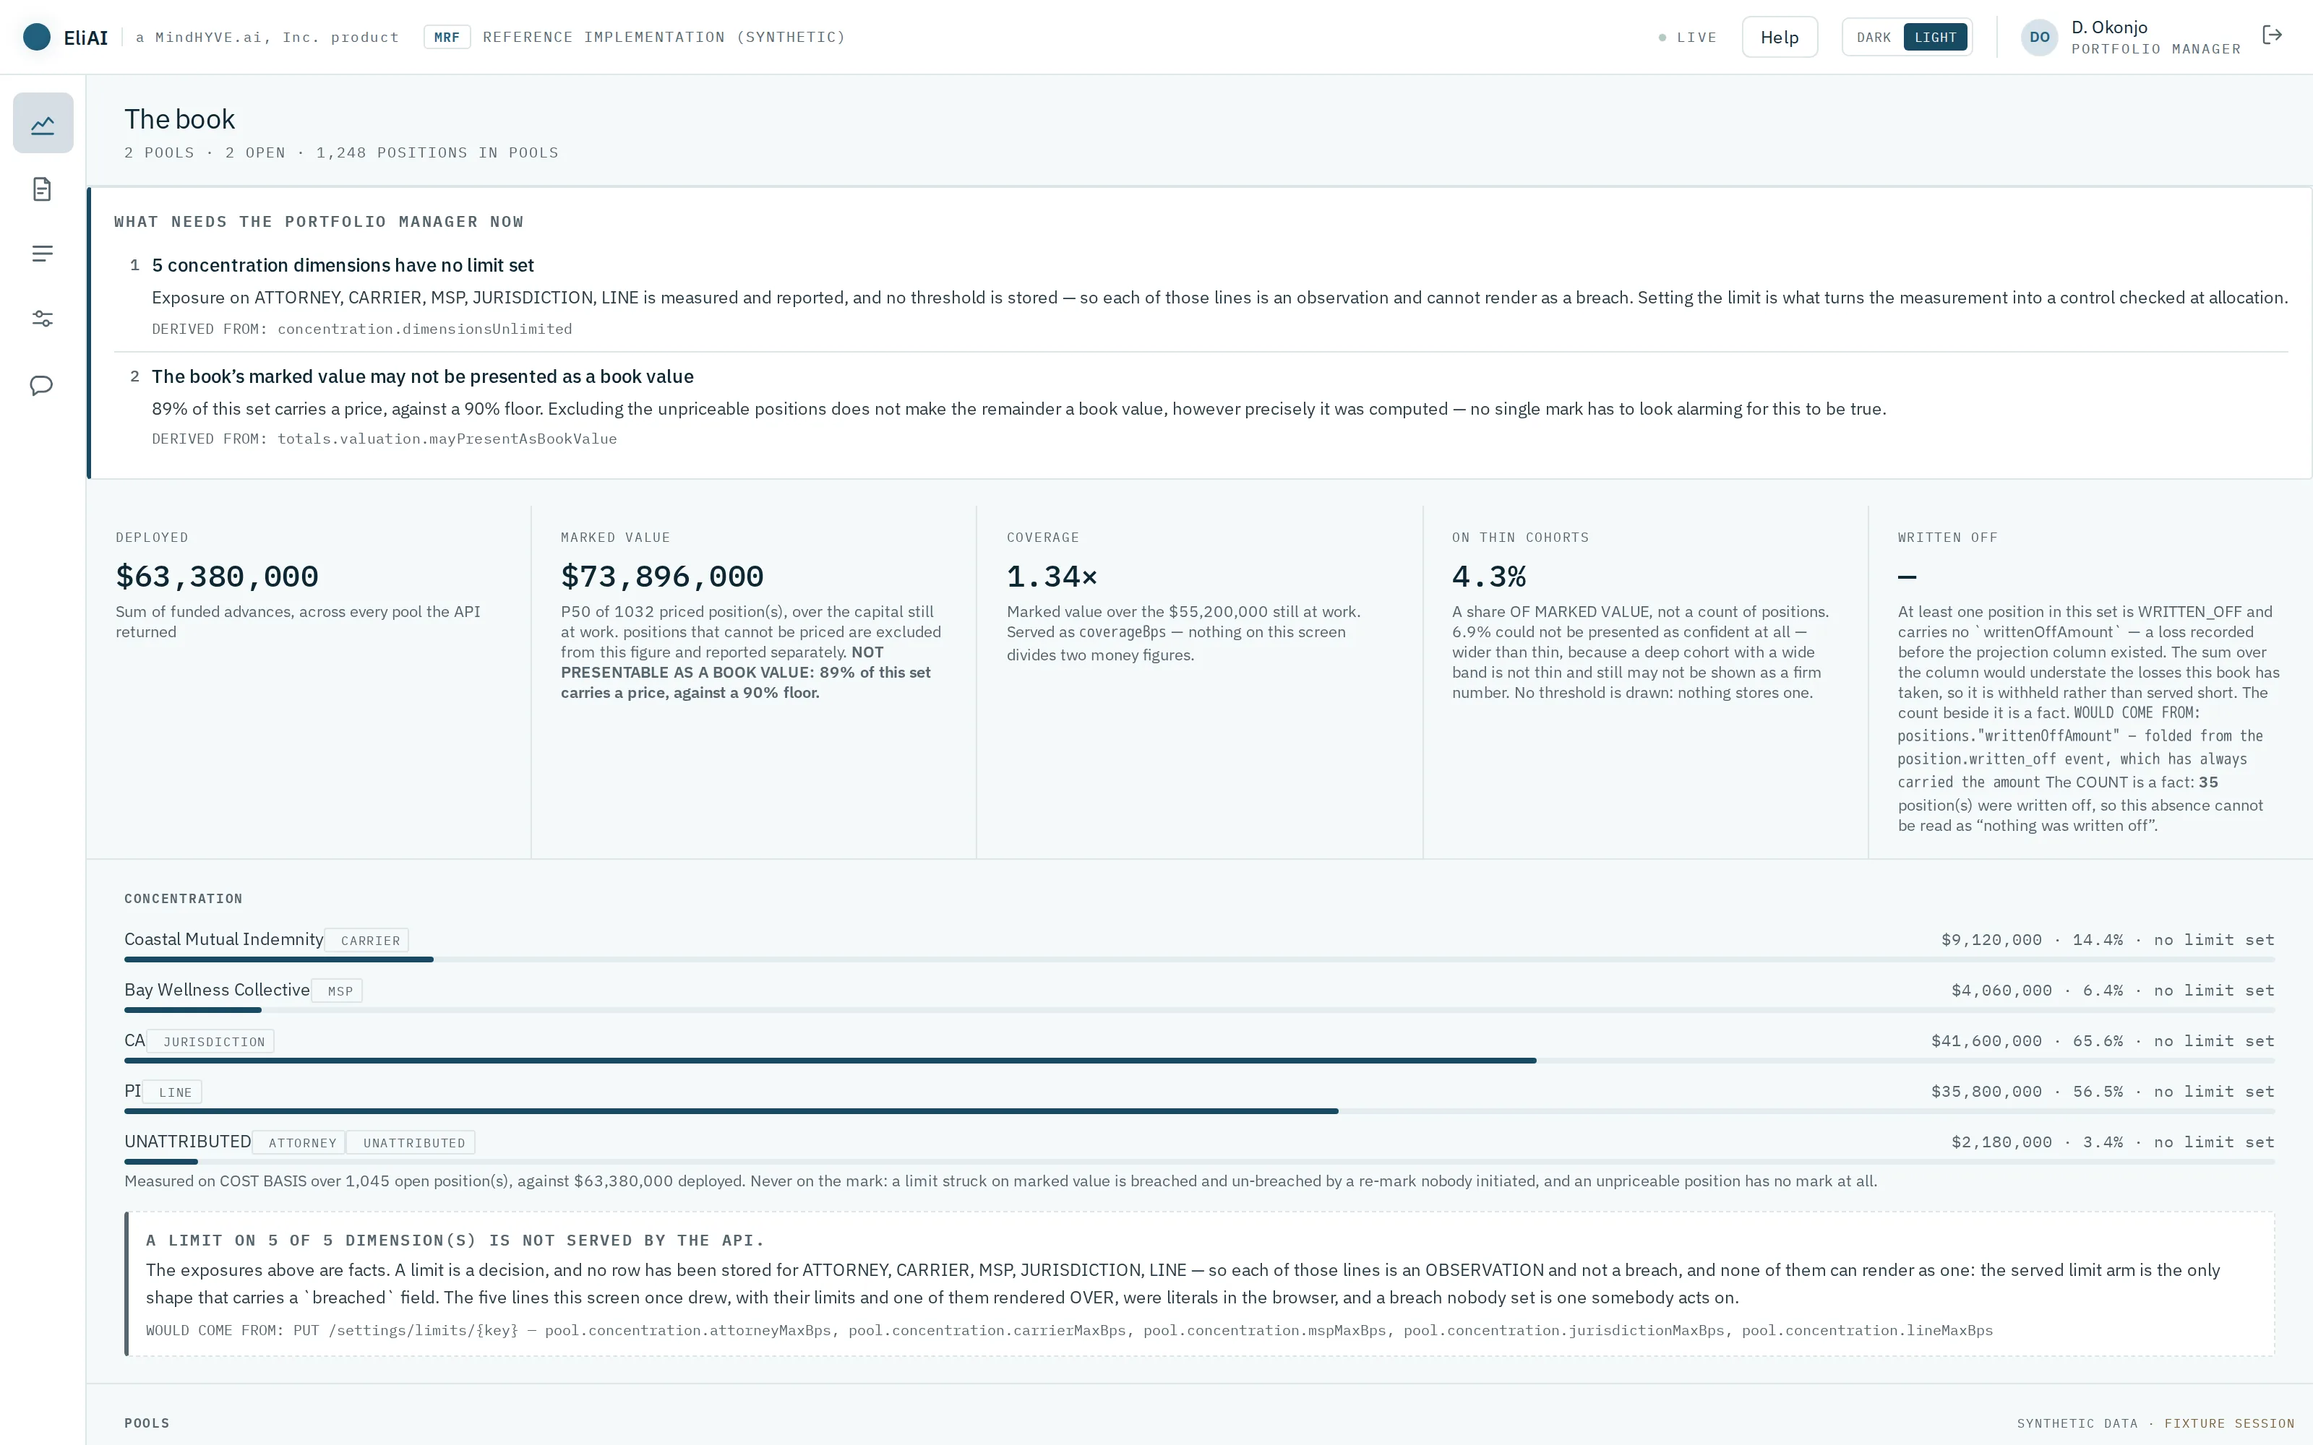Image resolution: width=2313 pixels, height=1445 pixels.
Task: Select item 'The book's marked value may not be presented'
Action: 422,376
